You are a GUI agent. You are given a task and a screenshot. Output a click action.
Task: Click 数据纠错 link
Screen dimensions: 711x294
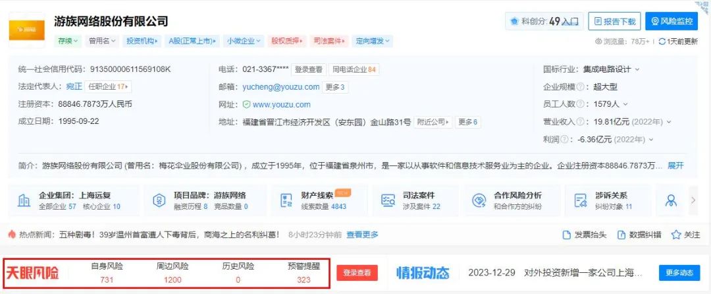click(639, 235)
